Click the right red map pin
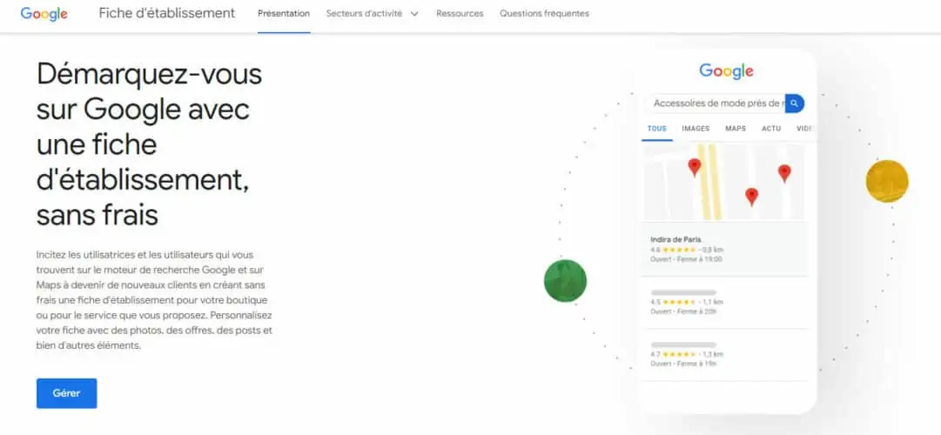 784,173
